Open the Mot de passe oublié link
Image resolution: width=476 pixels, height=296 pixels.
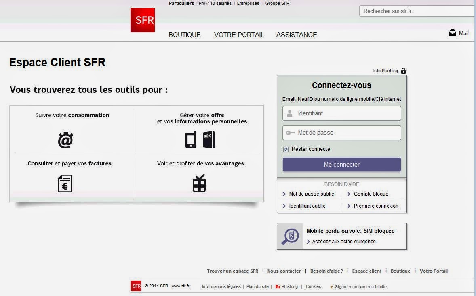coord(312,194)
